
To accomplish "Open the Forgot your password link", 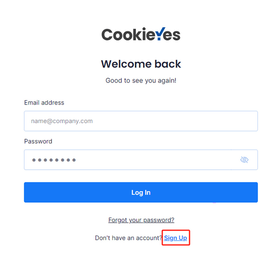I will coord(141,220).
